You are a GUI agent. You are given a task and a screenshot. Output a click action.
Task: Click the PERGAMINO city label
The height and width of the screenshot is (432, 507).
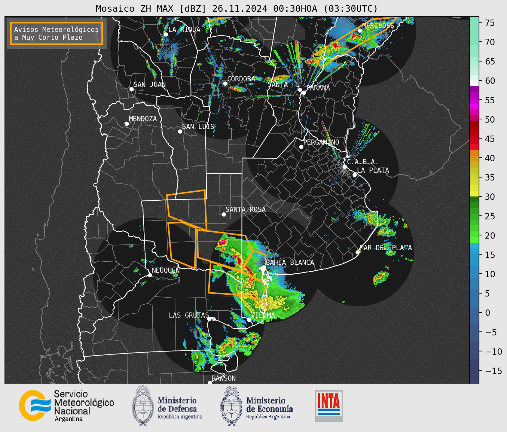pos(321,142)
